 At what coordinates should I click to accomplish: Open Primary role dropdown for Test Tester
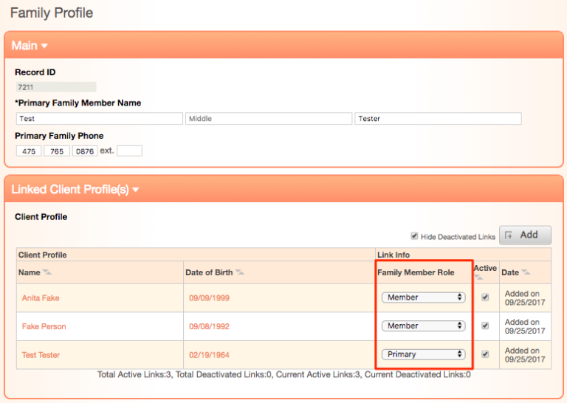point(424,354)
